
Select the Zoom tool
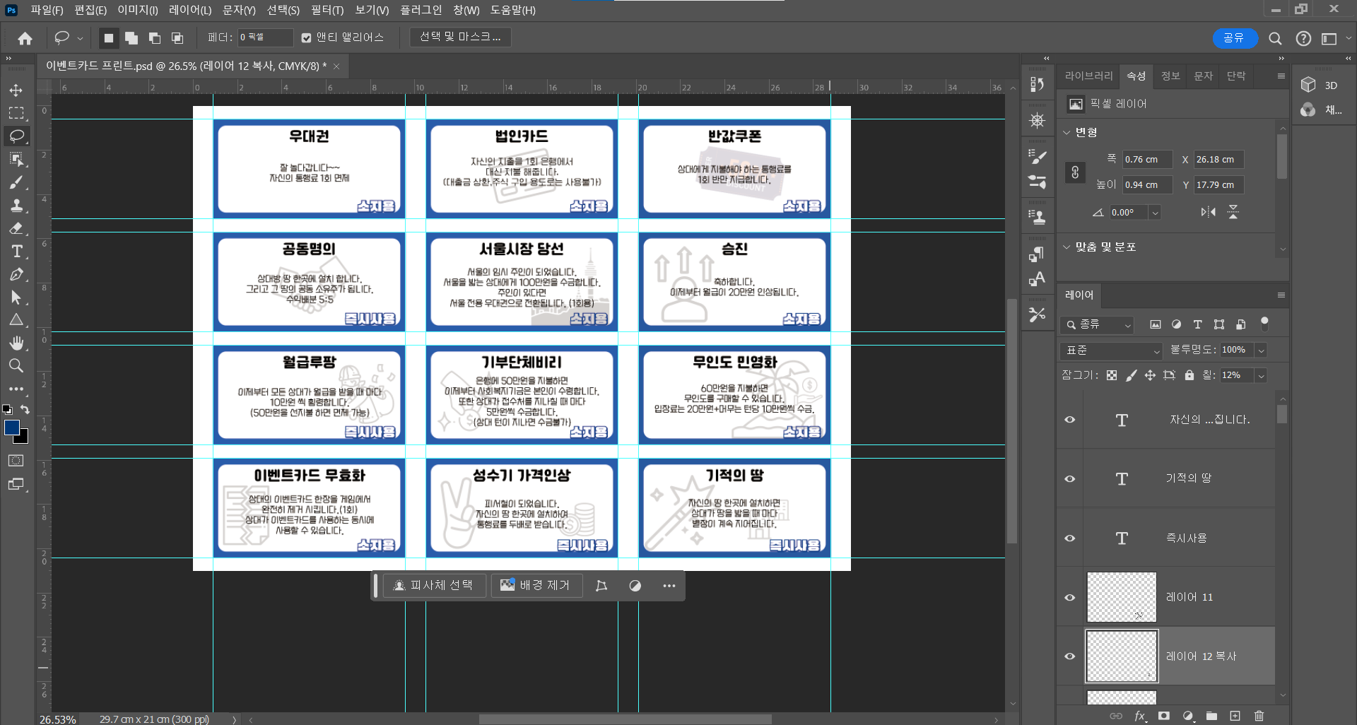point(16,365)
